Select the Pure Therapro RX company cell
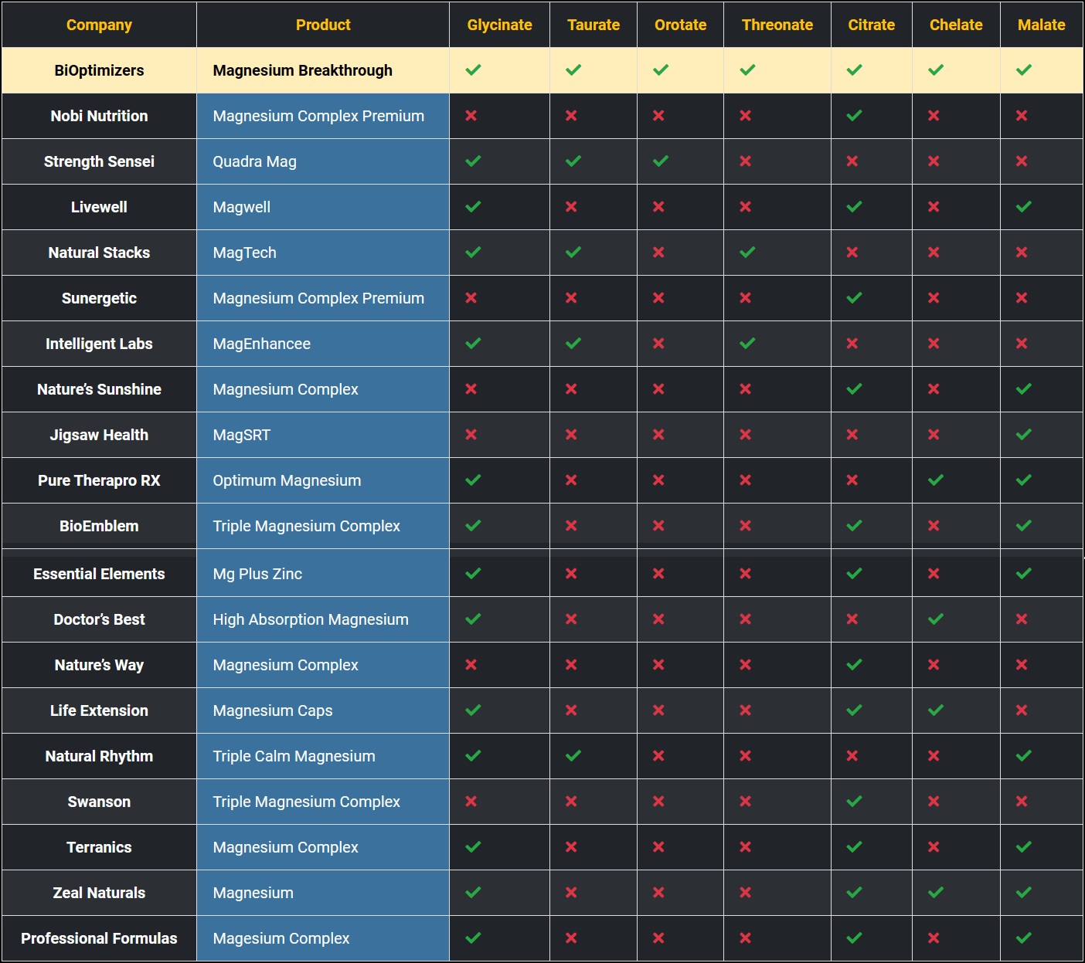 coord(99,480)
